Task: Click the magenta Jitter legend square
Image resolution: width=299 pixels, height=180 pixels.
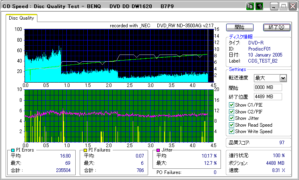Action: click(158, 150)
